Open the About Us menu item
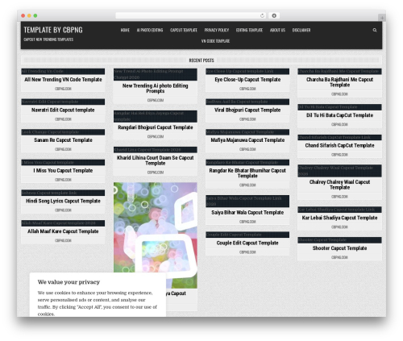The width and height of the screenshot is (403, 341). [277, 30]
